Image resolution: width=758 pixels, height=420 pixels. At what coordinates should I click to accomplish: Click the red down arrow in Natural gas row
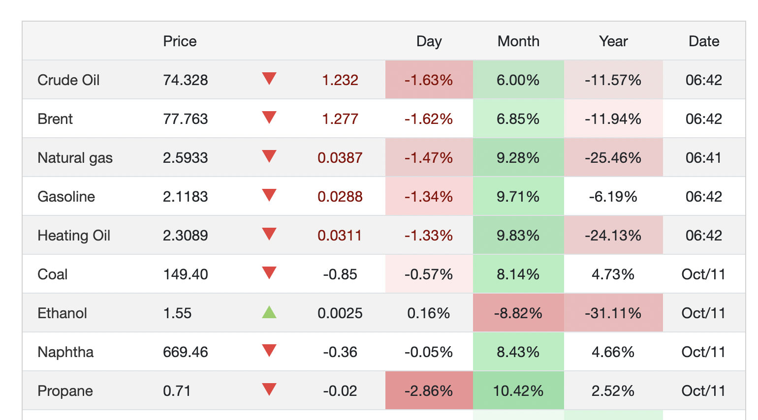coord(269,156)
